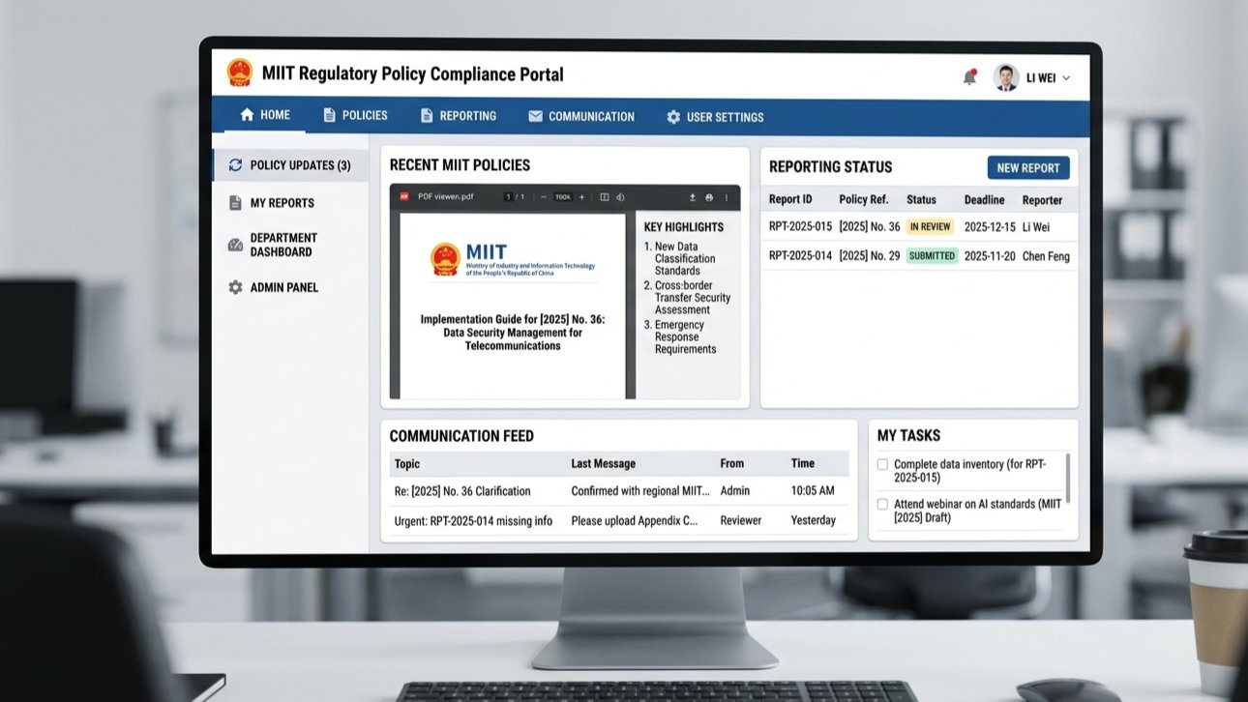Open the Communication tab
This screenshot has width=1248, height=702.
tap(581, 117)
